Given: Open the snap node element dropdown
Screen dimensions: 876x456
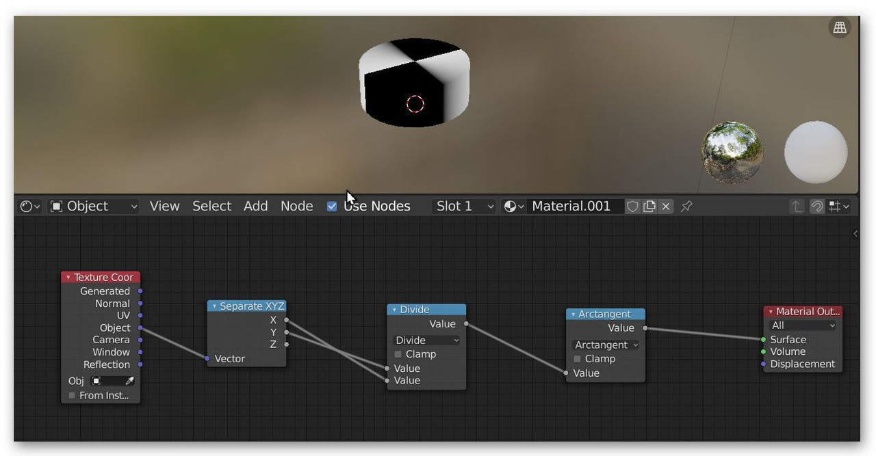Looking at the screenshot, I should tap(839, 206).
